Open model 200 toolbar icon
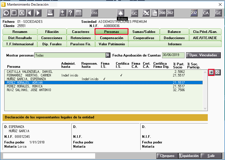 click(162, 13)
